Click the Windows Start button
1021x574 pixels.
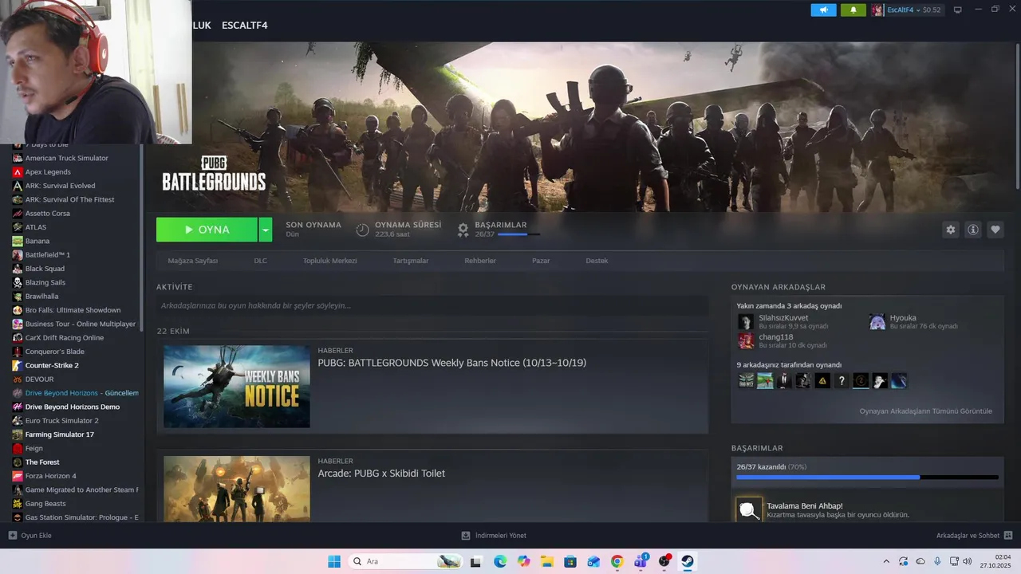coord(334,561)
